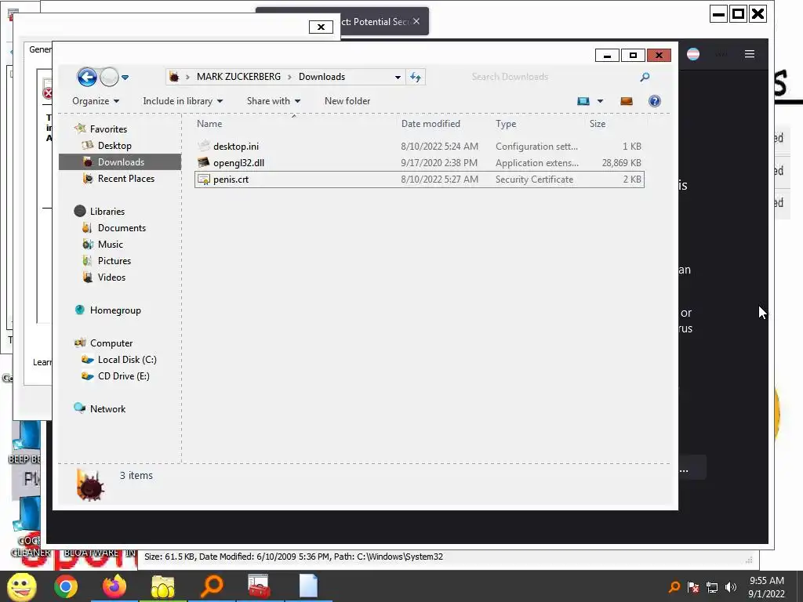Open Homegroup
Viewport: 803px width, 602px height.
(x=115, y=310)
